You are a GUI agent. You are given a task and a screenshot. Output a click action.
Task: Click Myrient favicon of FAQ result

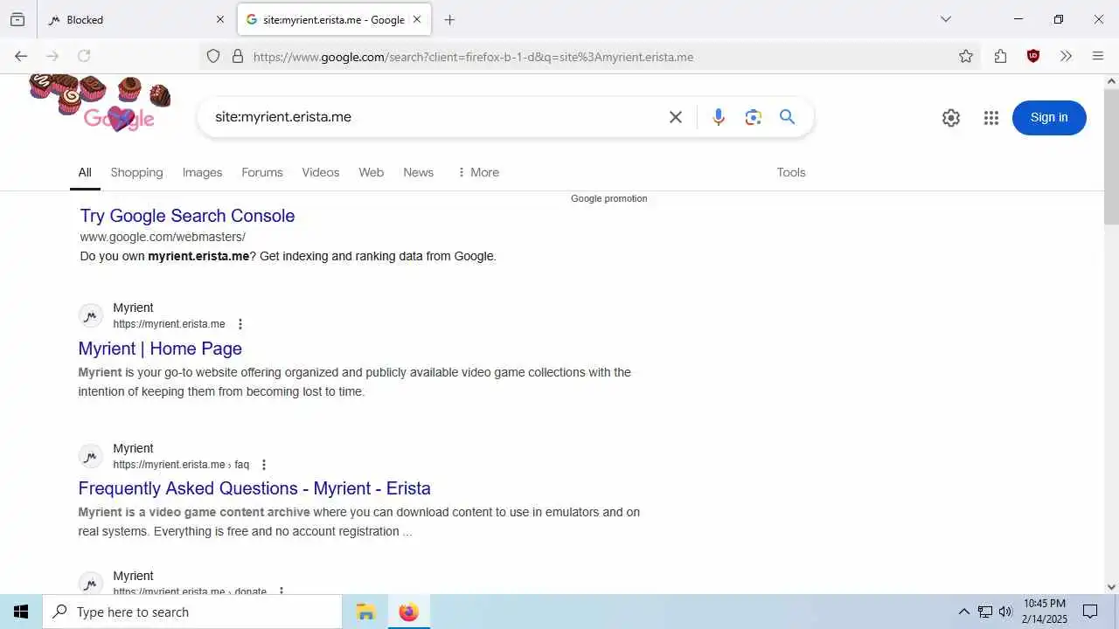pos(91,456)
